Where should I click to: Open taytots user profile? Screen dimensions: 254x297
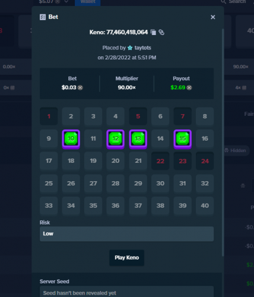tap(142, 48)
